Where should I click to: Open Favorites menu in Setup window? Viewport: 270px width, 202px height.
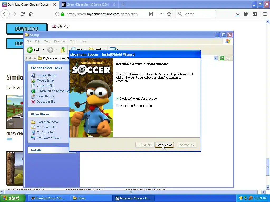(x=60, y=41)
